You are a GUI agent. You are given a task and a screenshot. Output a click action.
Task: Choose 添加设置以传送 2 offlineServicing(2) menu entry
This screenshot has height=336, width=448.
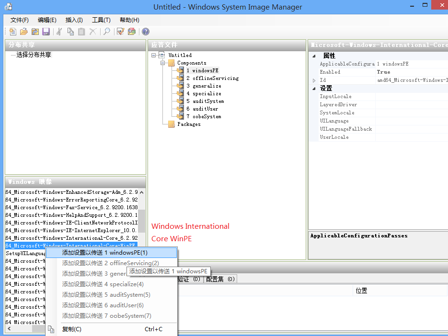[x=112, y=263]
